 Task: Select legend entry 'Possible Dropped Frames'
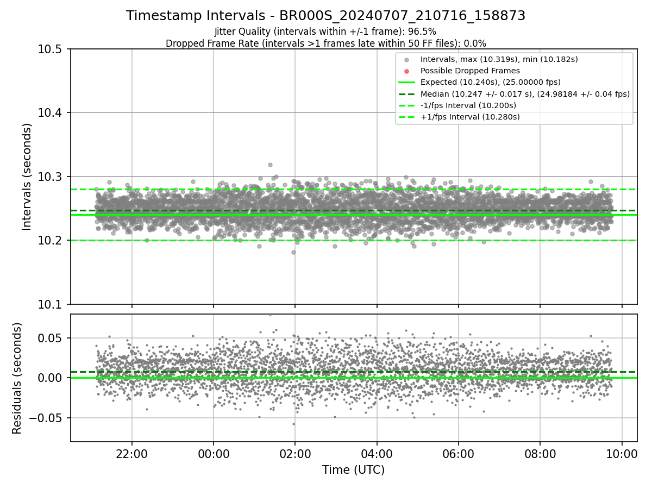pos(470,71)
